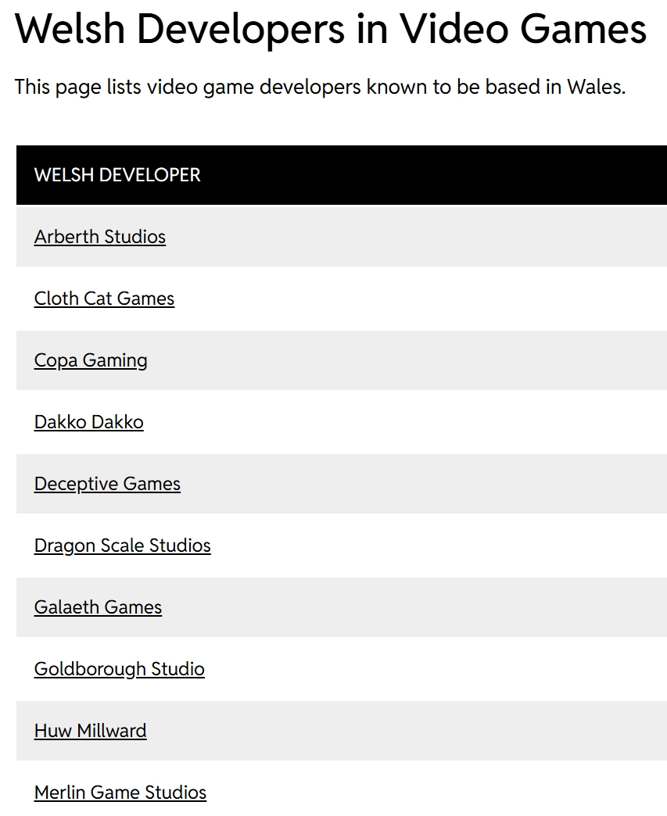The width and height of the screenshot is (667, 816).
Task: Click the Welsh Developers in Video Games heading
Action: [330, 29]
